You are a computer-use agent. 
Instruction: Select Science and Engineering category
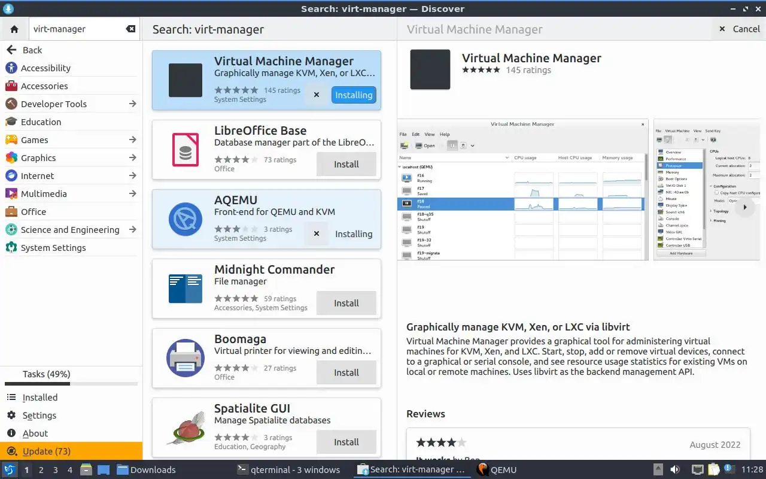[x=71, y=230]
